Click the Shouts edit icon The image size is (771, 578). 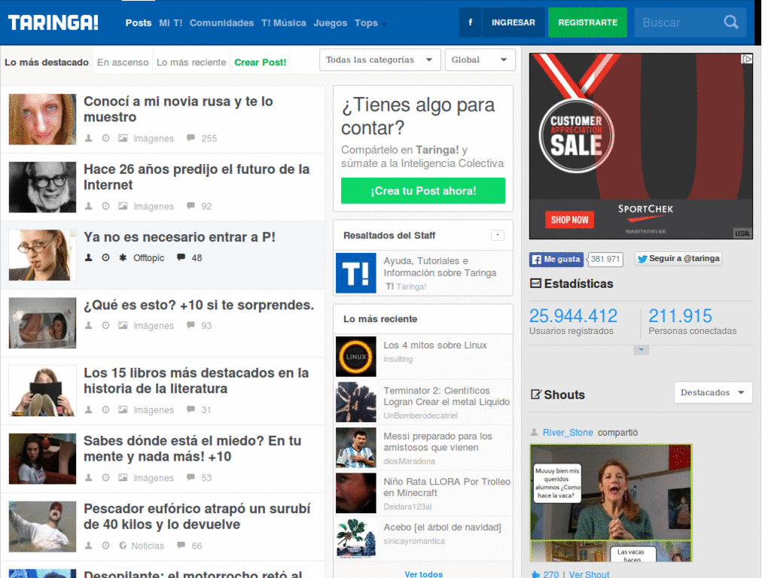[x=535, y=394]
